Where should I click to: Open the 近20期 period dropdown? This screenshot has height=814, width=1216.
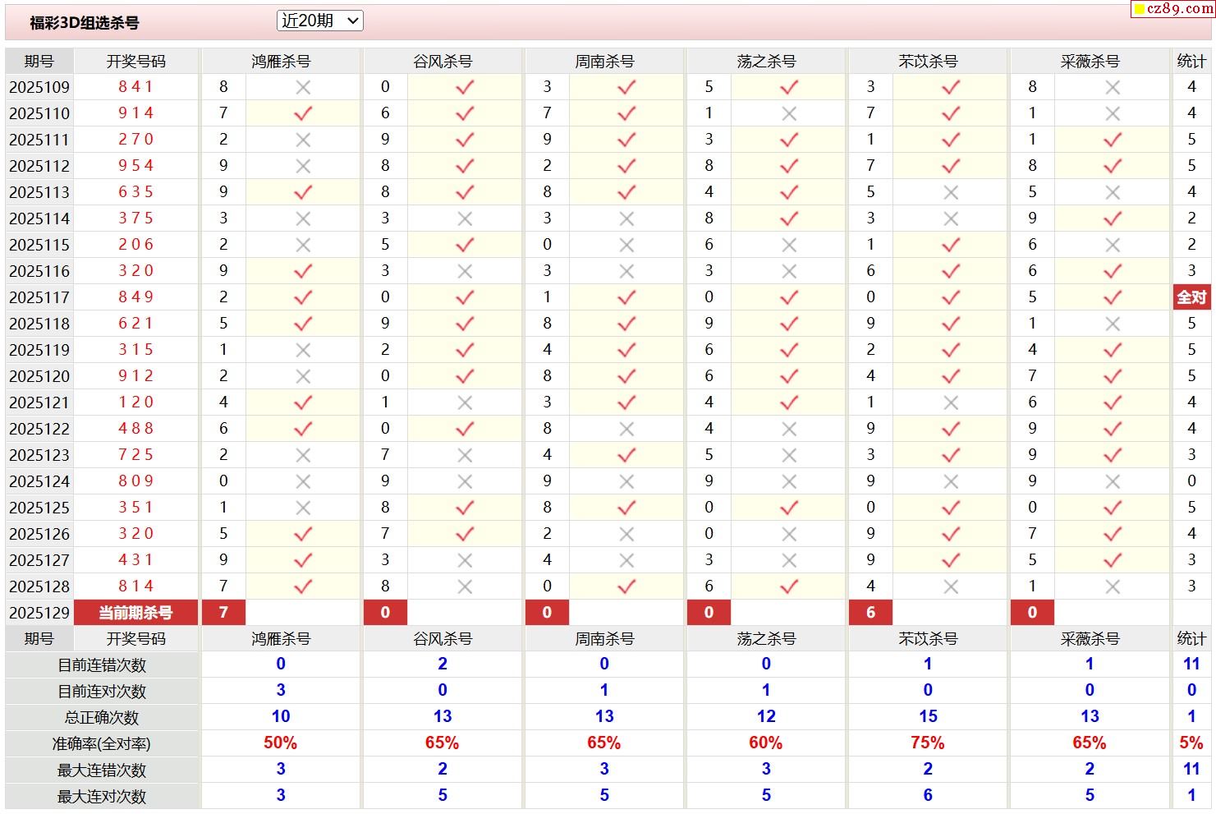[x=319, y=21]
